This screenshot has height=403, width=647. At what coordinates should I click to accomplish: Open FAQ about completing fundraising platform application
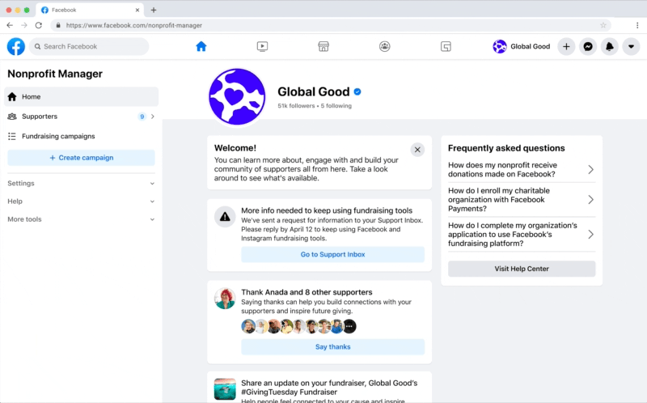tap(522, 234)
